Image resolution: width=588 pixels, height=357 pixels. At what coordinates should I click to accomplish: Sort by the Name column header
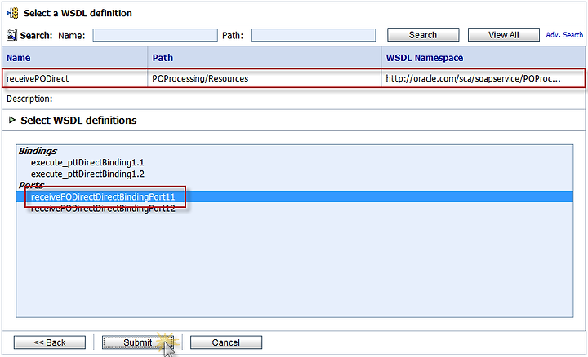pos(18,58)
